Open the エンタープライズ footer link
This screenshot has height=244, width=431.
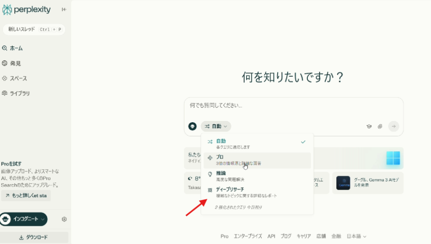click(248, 236)
